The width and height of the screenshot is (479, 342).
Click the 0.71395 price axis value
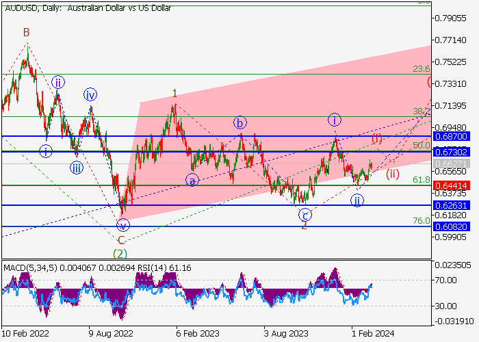pyautogui.click(x=450, y=105)
